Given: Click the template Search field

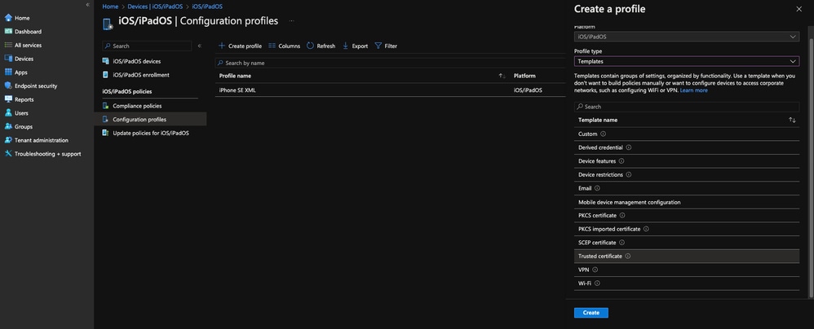Looking at the screenshot, I should click(x=686, y=107).
